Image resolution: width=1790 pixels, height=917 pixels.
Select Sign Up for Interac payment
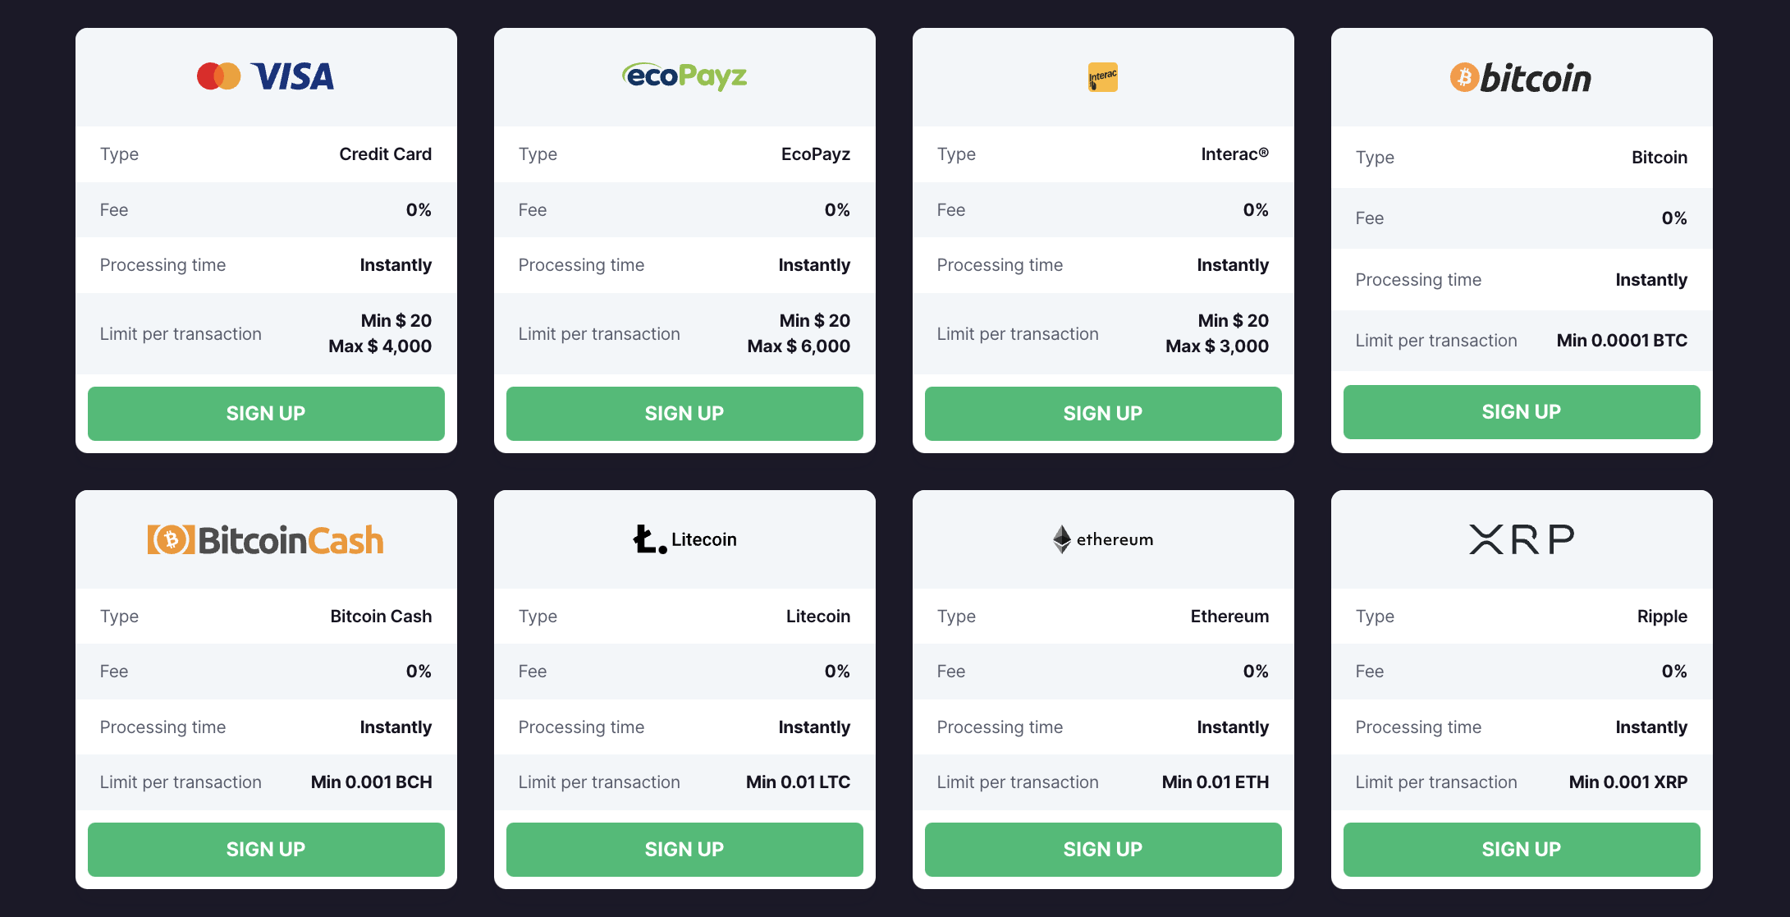(x=1102, y=412)
